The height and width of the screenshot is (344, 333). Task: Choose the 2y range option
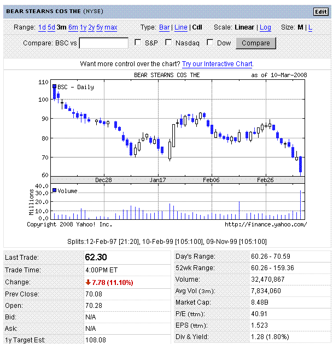coord(91,27)
